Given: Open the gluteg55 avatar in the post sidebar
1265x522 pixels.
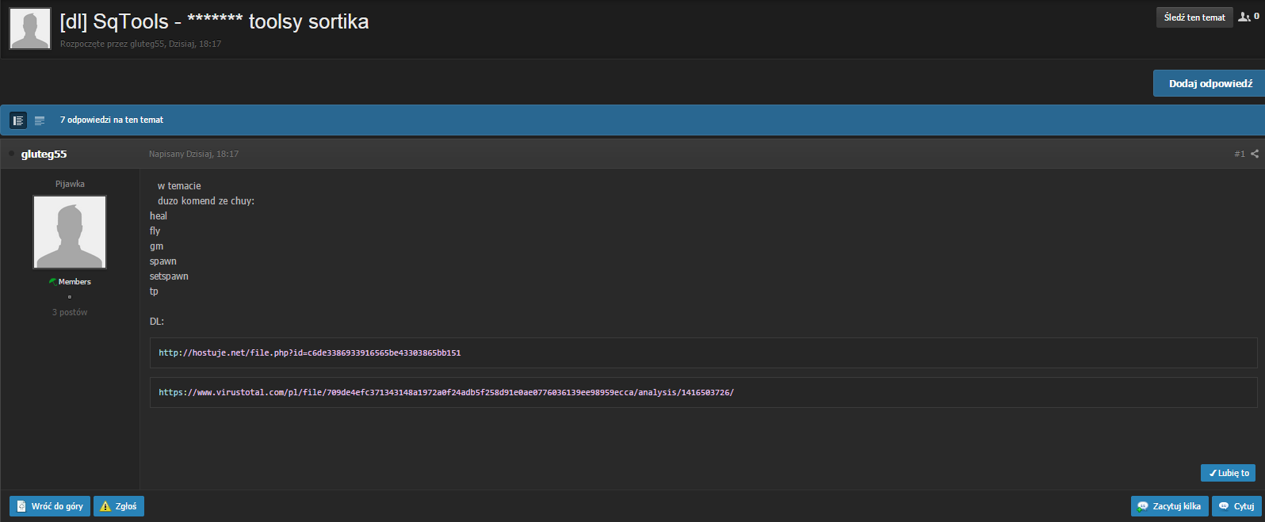Looking at the screenshot, I should point(70,232).
